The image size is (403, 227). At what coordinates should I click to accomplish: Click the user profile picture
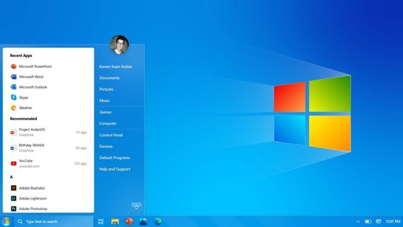click(119, 45)
